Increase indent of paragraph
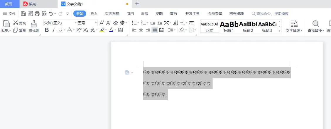This screenshot has width=331, height=129. click(x=160, y=23)
